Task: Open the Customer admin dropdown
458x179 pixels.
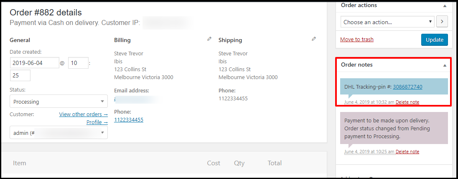Action: point(59,133)
